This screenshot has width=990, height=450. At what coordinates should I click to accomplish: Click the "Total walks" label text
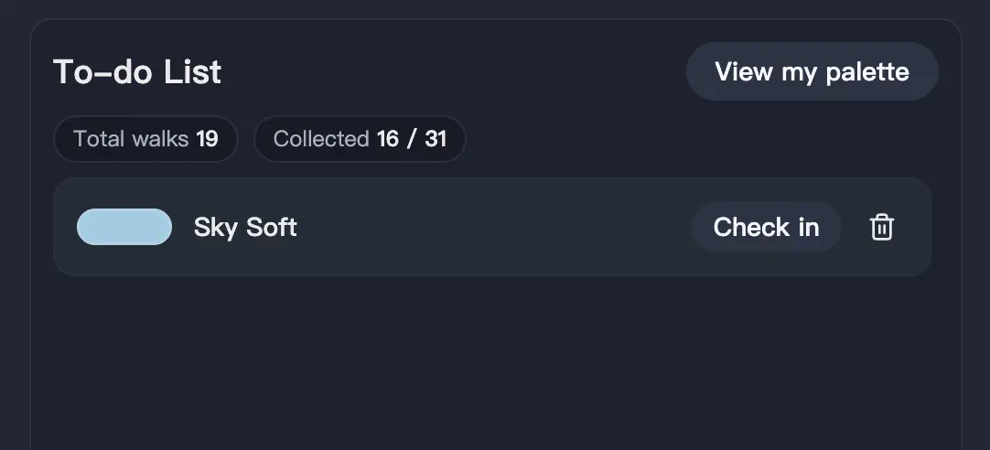pos(131,139)
